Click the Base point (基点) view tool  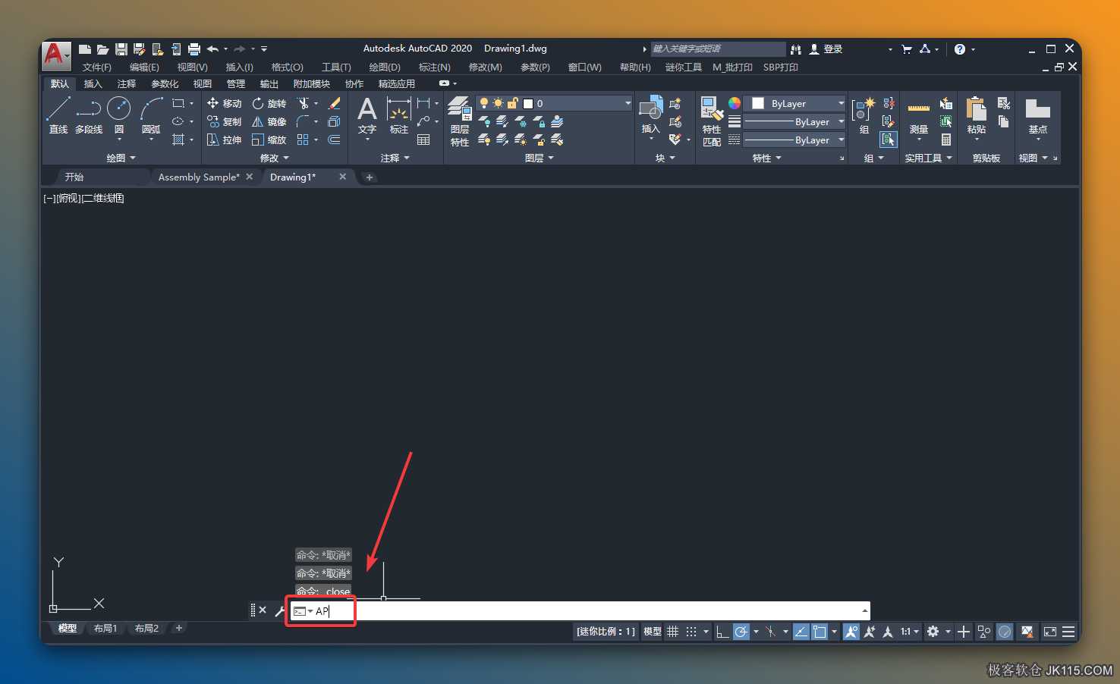pos(1037,115)
